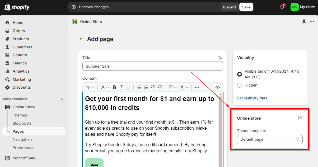Image resolution: width=318 pixels, height=167 pixels.
Task: Click the Marketing target icon
Action: pyautogui.click(x=7, y=79)
